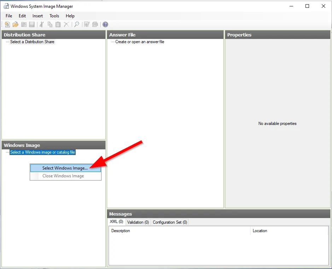
Task: Select 'Create or open an answer file' item
Action: pos(140,42)
